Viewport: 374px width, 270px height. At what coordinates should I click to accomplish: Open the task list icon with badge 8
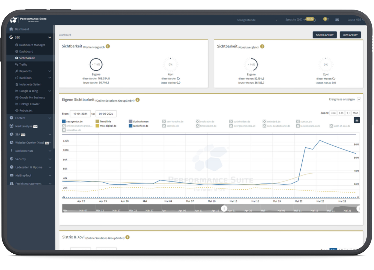326,20
